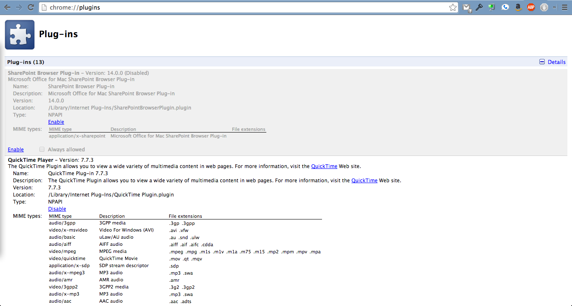Screen dimensions: 572x306
Task: Click the application/x-sharepoint MIME type
Action: tap(77, 136)
